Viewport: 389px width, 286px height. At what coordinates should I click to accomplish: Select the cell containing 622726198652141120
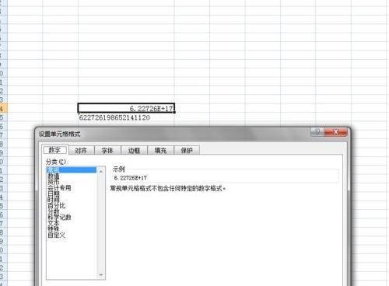coord(126,117)
